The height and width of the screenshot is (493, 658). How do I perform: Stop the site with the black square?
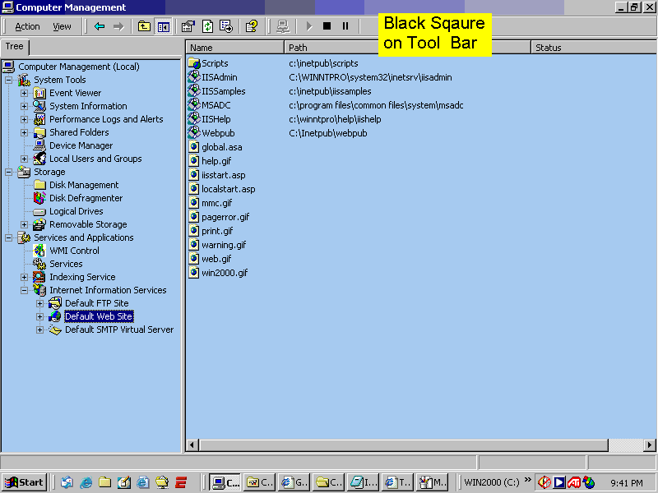327,26
